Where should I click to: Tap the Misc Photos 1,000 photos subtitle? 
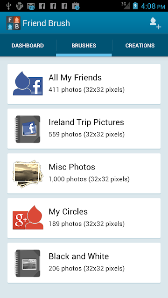click(x=89, y=179)
